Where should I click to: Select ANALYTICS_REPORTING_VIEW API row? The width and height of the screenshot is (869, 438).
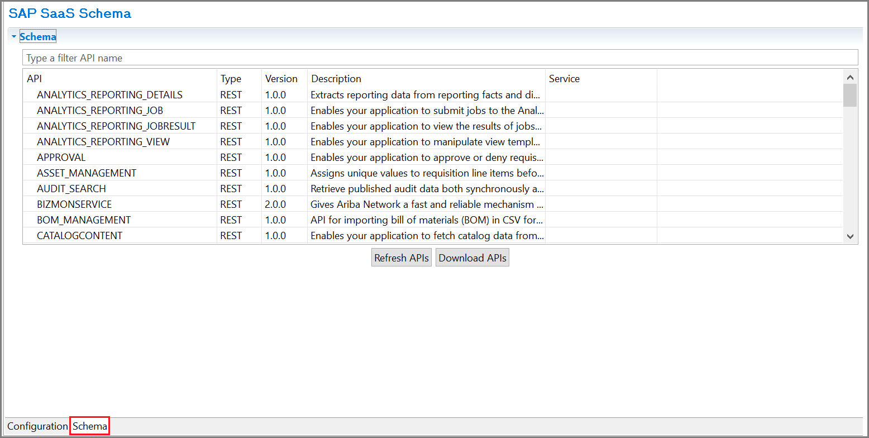[x=433, y=142]
